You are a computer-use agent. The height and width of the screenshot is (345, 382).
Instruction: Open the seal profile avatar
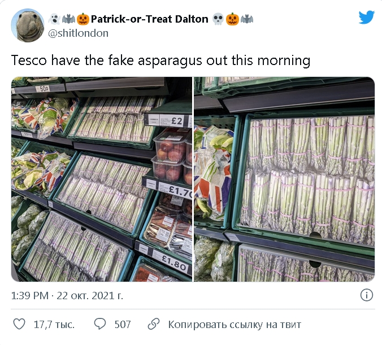click(28, 25)
